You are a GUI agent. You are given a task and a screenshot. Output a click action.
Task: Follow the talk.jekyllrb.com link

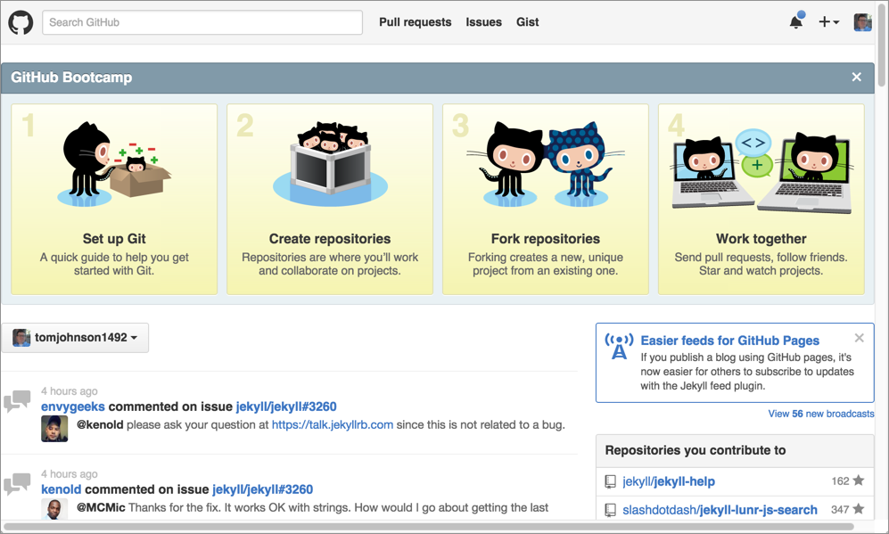tap(332, 424)
